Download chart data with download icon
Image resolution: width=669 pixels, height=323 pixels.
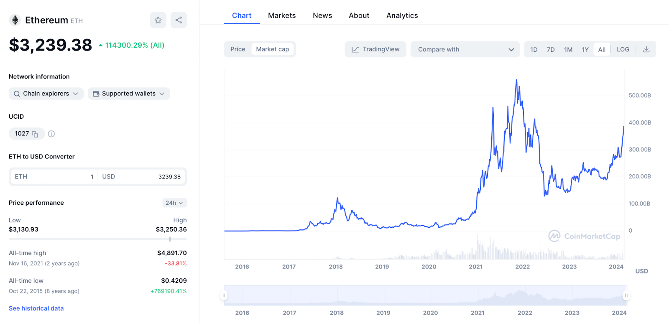646,49
